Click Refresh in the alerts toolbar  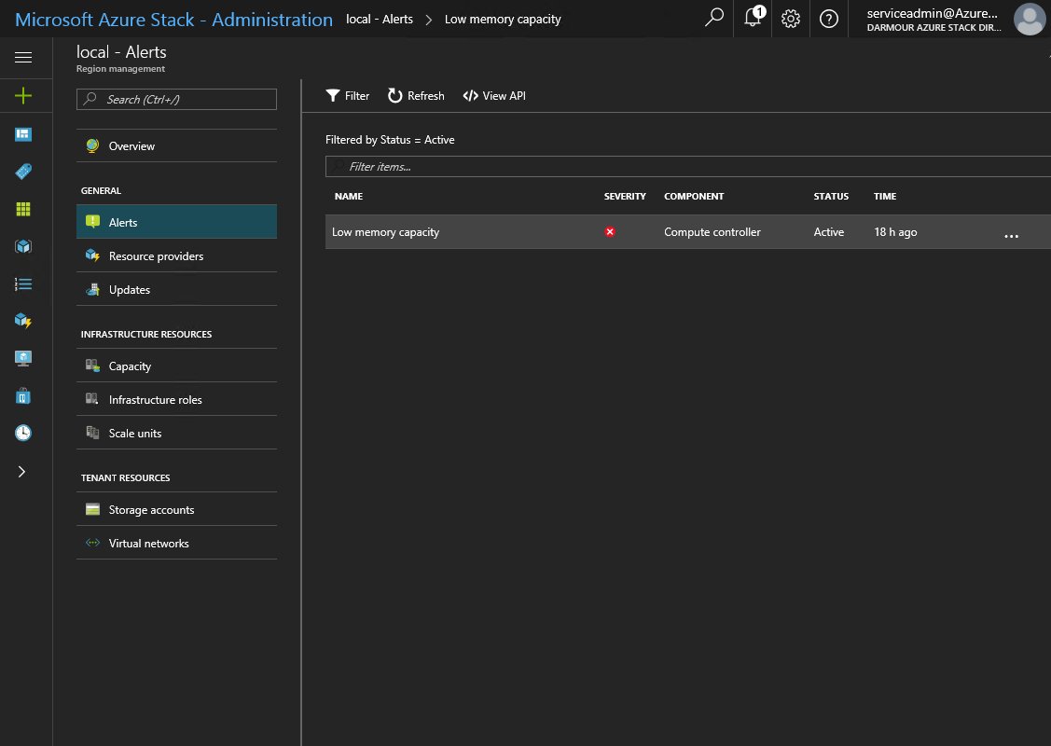[x=416, y=96]
